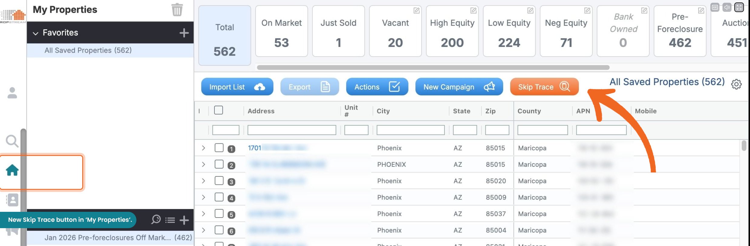Select the Pre-Foreclosure filter card
750x246 pixels.
tap(680, 31)
